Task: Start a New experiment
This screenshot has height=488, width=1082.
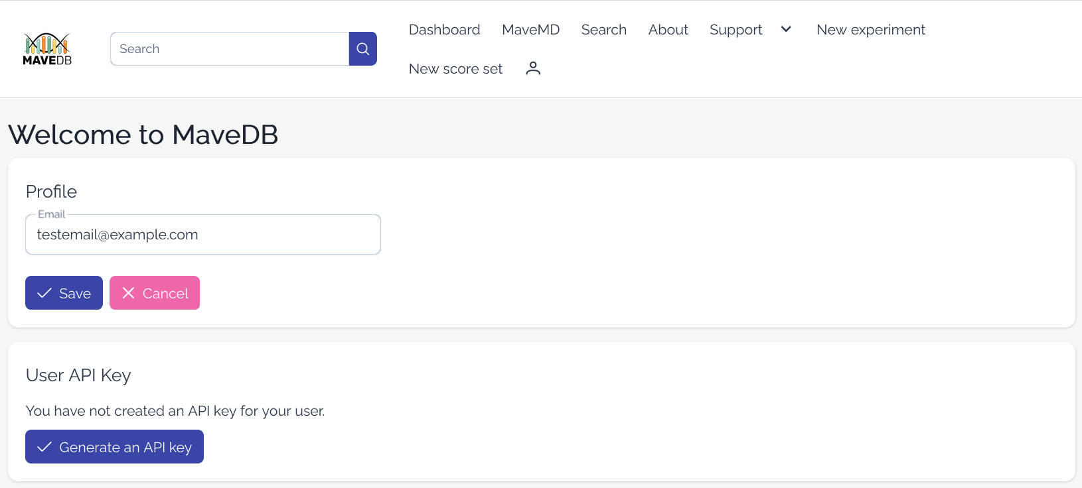Action: pos(870,30)
